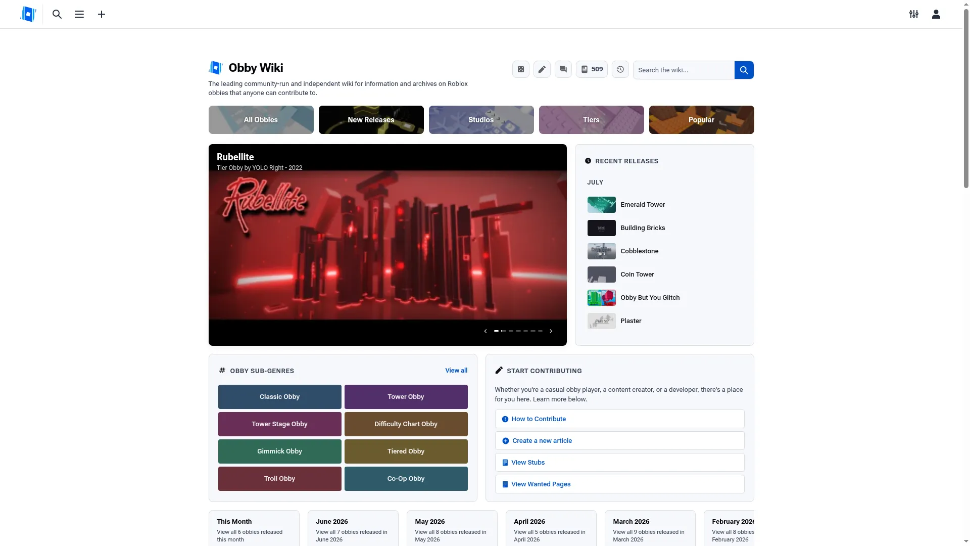Open the June 2026 releases card
Image resolution: width=970 pixels, height=546 pixels.
[353, 528]
